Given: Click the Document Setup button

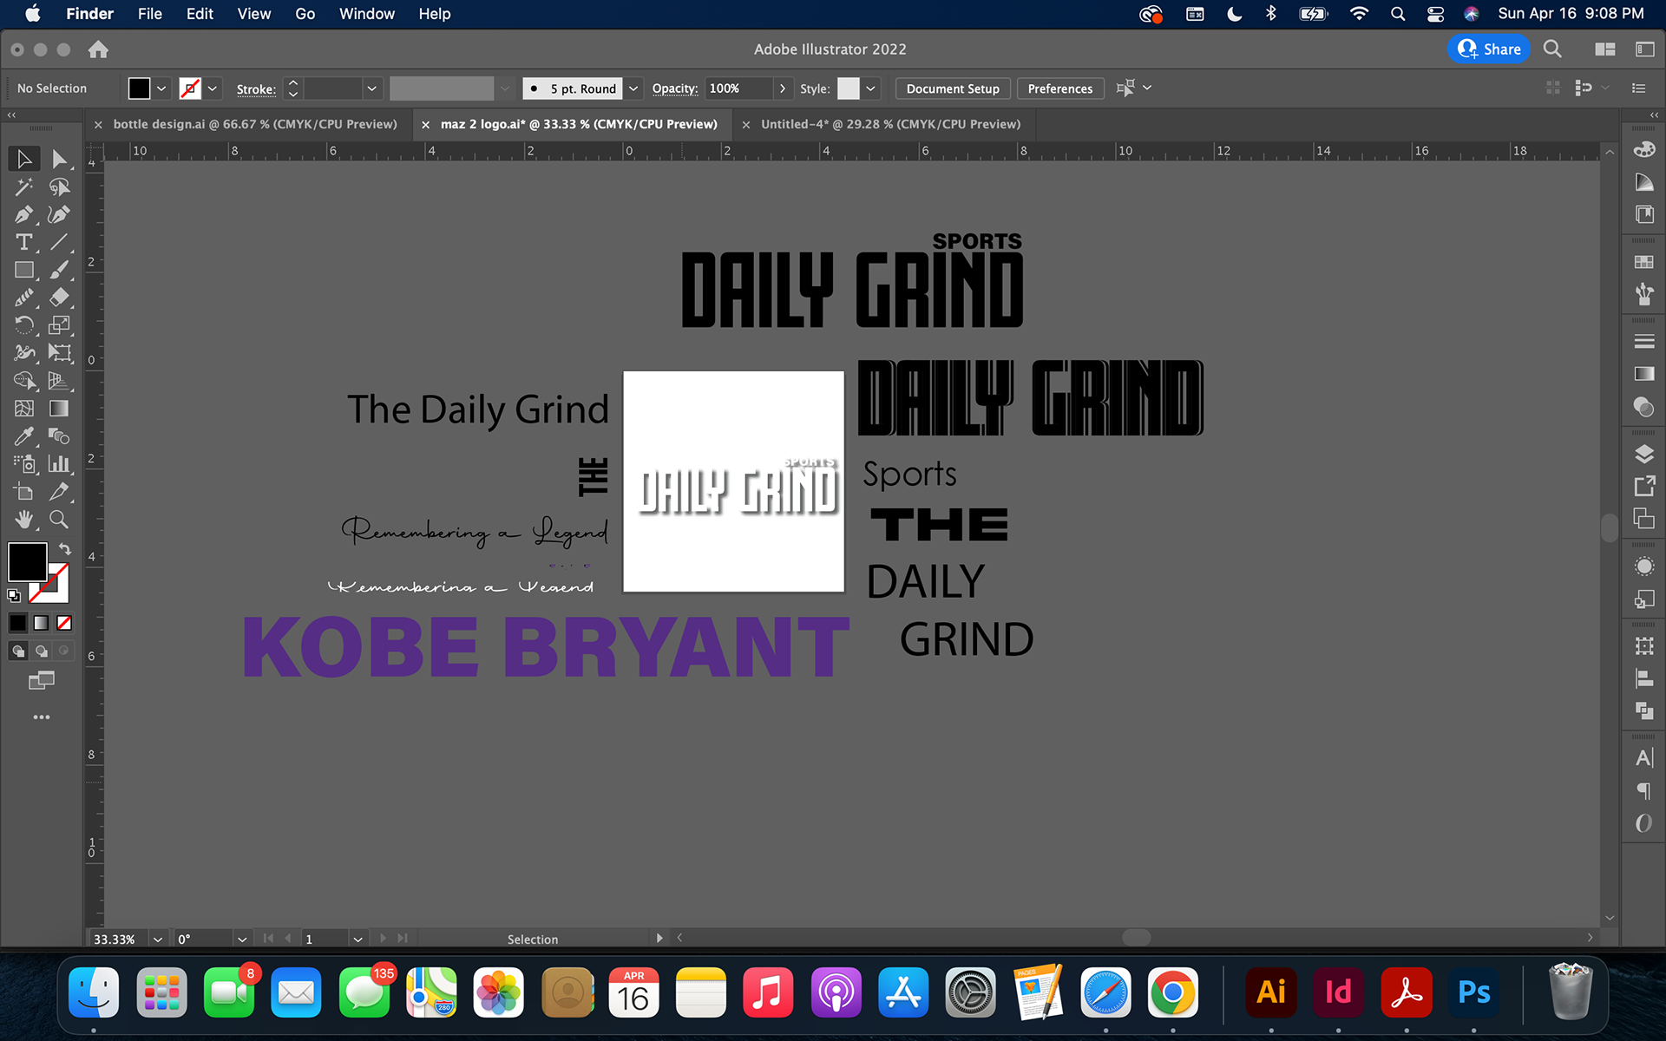Looking at the screenshot, I should 953,88.
